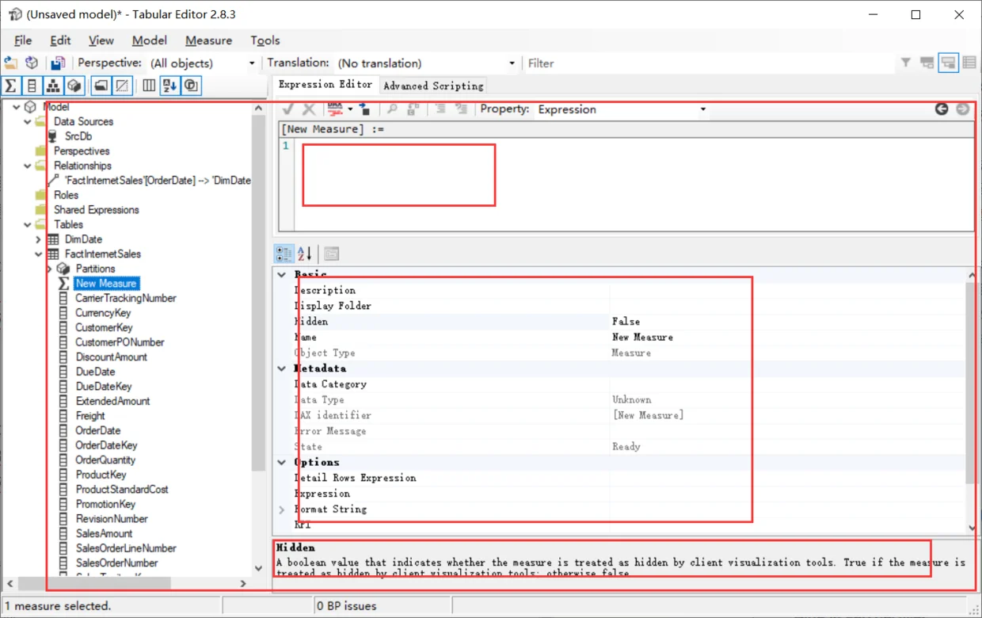Screen dimensions: 982x618
Task: Open the Tools menu
Action: (x=265, y=40)
